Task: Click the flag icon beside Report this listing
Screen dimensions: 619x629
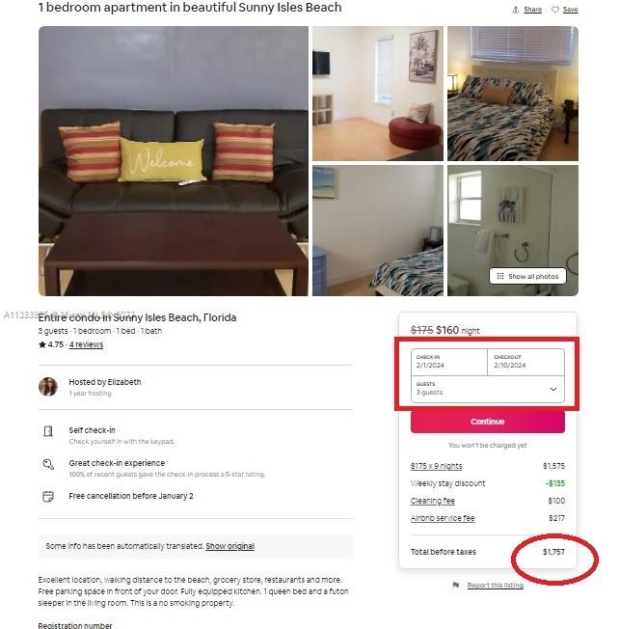Action: coord(456,585)
